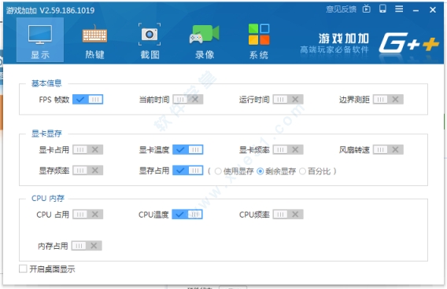Enable the CPU 占用 toggle
Screen dimensions: 447x289
click(88, 214)
